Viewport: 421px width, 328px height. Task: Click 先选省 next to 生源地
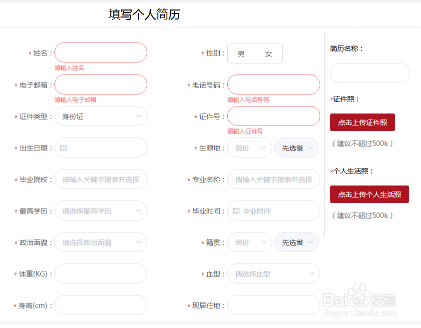pyautogui.click(x=297, y=147)
